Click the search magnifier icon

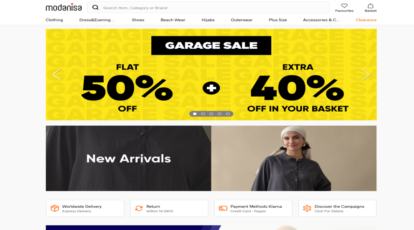(x=95, y=7)
